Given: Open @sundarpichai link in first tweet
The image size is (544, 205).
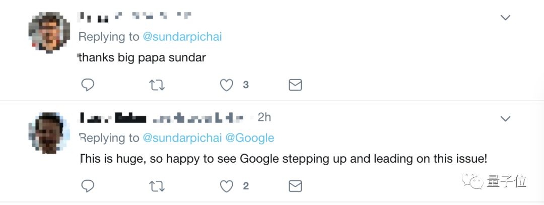Looking at the screenshot, I should click(182, 37).
